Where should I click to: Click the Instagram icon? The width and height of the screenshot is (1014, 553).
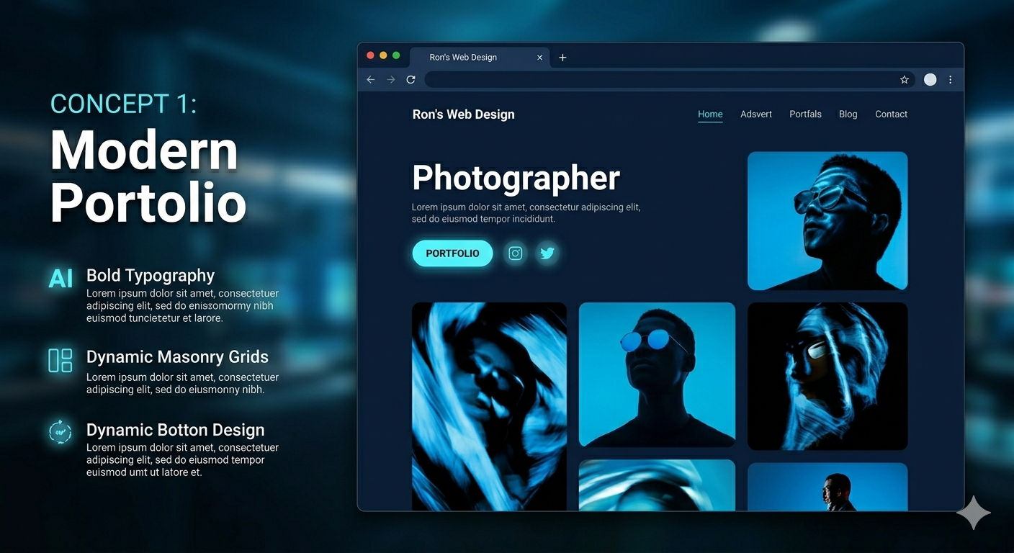[x=515, y=253]
